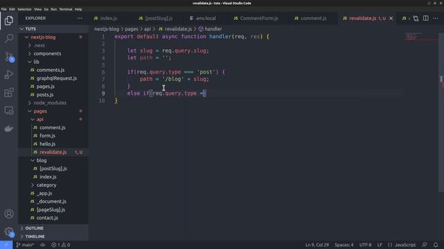Screen dimensions: 444x249
Task: Click Explorer panel more actions ellipsis
Action: coord(80,19)
